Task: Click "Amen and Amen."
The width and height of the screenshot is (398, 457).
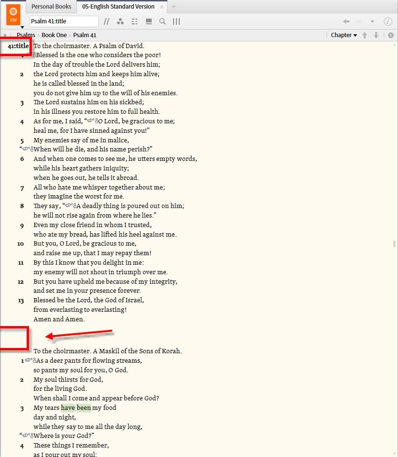Action: click(x=59, y=319)
